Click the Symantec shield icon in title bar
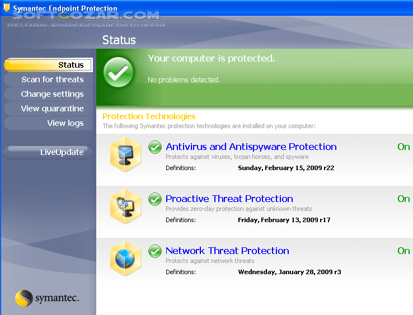Image resolution: width=413 pixels, height=315 pixels. coord(7,8)
